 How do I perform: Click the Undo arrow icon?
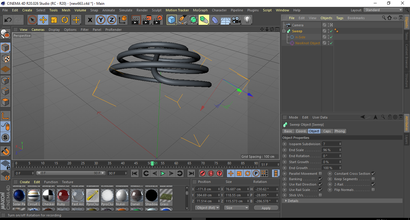(x=8, y=20)
